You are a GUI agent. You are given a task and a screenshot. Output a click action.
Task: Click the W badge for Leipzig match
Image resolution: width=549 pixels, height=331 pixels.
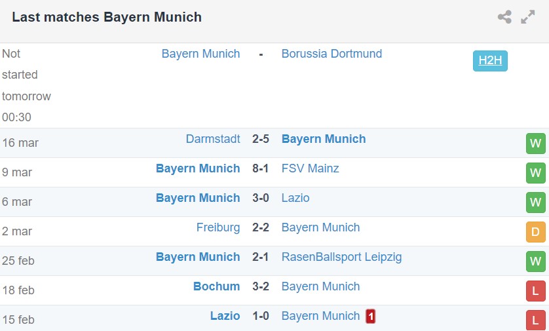(535, 262)
